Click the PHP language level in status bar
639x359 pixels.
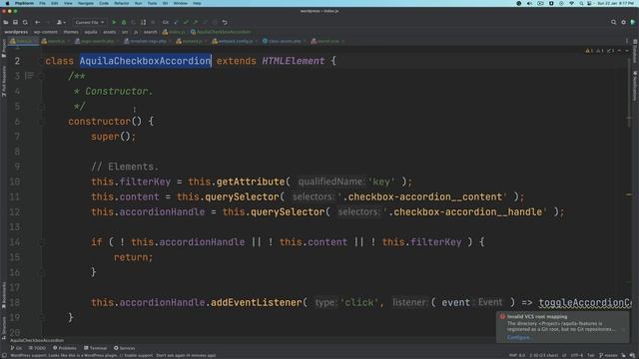point(516,355)
